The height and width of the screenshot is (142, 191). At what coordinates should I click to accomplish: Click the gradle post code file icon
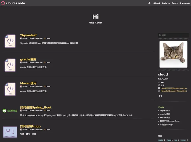[x=10, y=65]
